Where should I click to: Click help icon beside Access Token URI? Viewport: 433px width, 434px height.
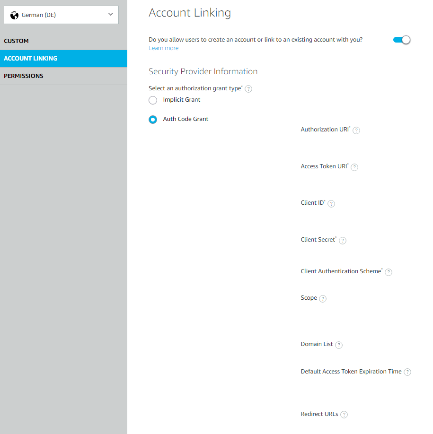354,167
